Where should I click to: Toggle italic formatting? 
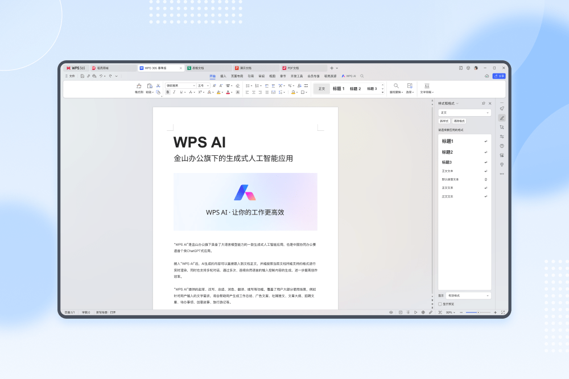(x=174, y=92)
